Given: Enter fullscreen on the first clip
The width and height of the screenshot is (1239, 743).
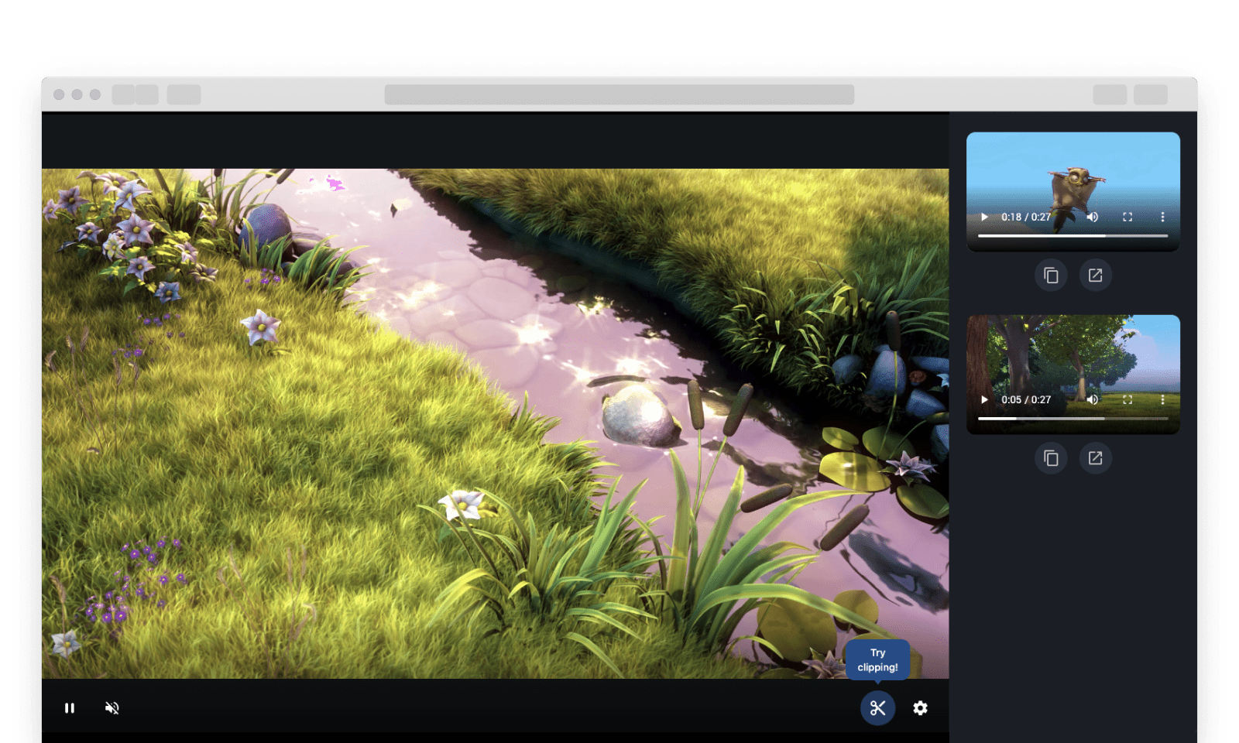Looking at the screenshot, I should tap(1127, 217).
